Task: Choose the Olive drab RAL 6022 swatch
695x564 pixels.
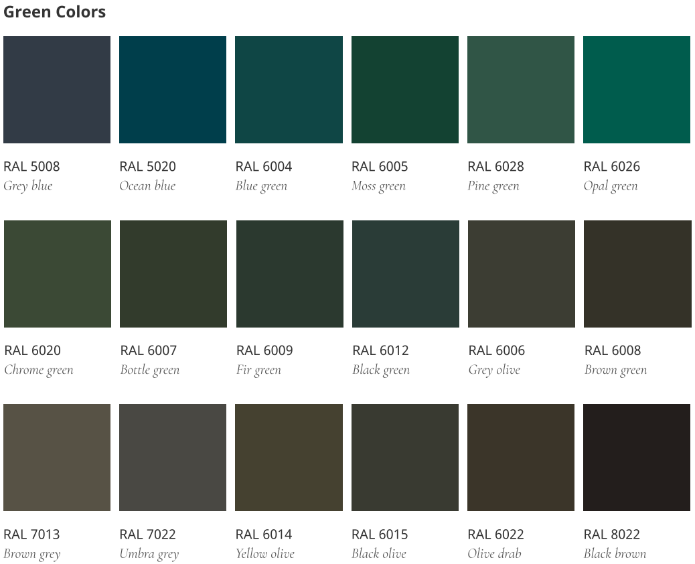Action: click(521, 457)
